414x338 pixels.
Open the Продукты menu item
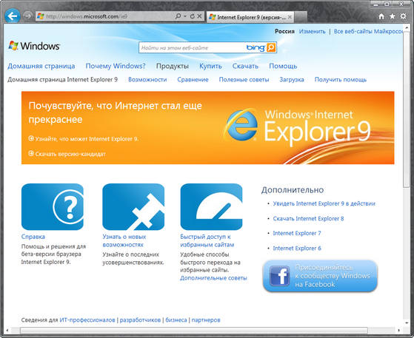click(x=172, y=66)
